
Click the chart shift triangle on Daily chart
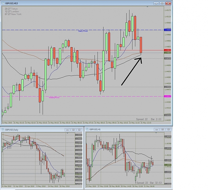[x=67, y=133]
